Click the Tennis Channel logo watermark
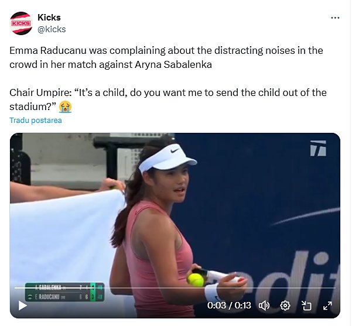352x326 pixels. point(318,148)
